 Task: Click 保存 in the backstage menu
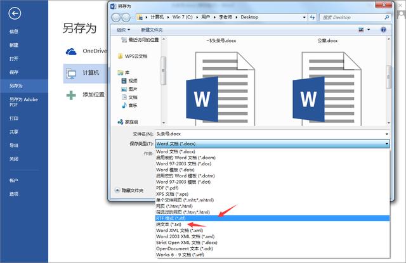click(x=14, y=72)
